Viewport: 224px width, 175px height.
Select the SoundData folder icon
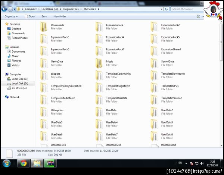(x=154, y=63)
